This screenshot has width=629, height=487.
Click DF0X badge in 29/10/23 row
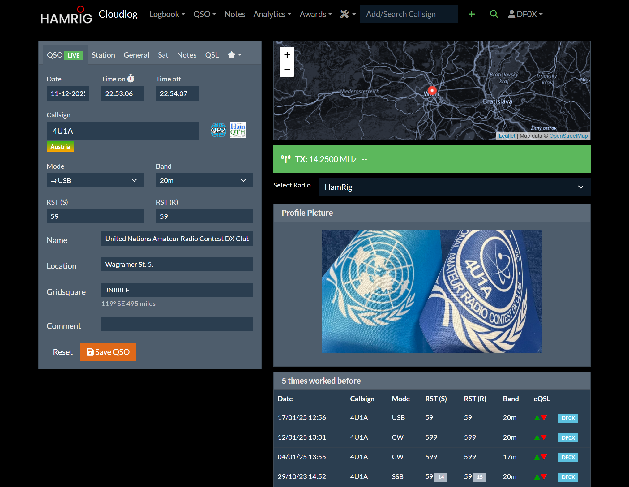568,477
